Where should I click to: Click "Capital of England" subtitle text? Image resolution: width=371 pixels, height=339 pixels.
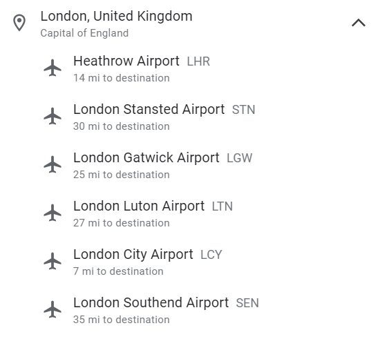click(84, 33)
